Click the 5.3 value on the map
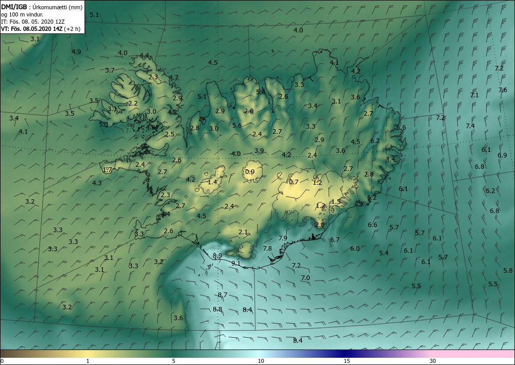Viewport: 515px width, 365px height. pyautogui.click(x=104, y=124)
